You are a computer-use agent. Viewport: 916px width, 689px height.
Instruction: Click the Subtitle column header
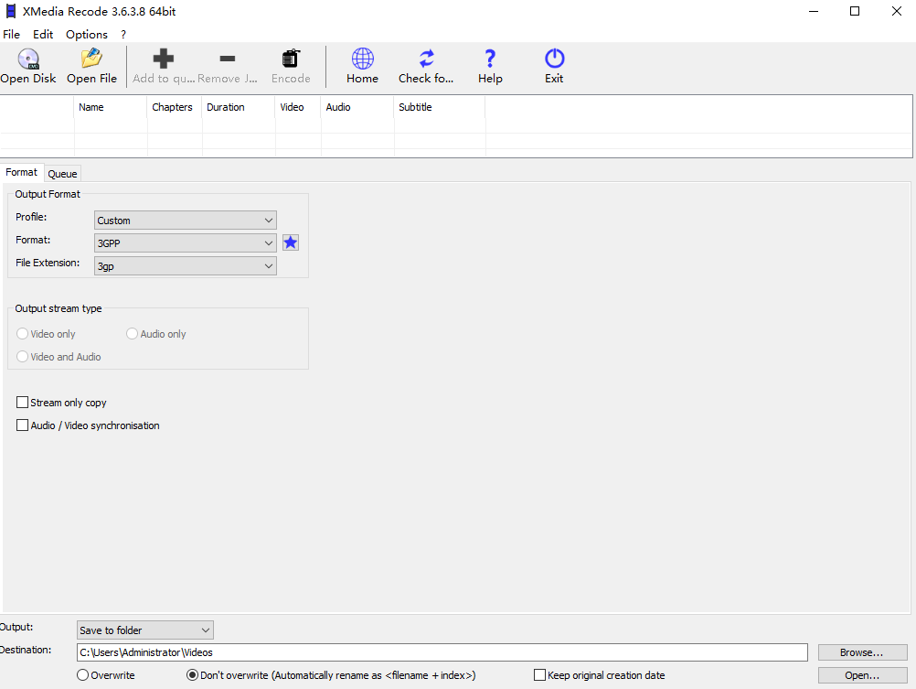(440, 107)
